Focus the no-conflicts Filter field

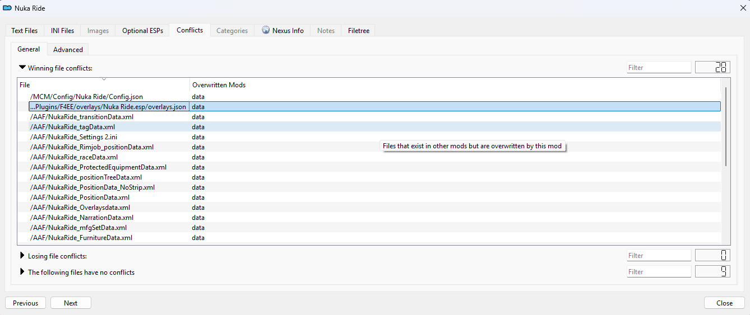click(659, 272)
